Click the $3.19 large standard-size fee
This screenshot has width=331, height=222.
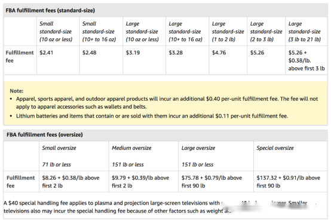click(133, 53)
